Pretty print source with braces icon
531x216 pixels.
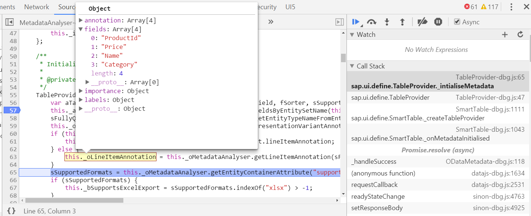pyautogui.click(x=11, y=211)
